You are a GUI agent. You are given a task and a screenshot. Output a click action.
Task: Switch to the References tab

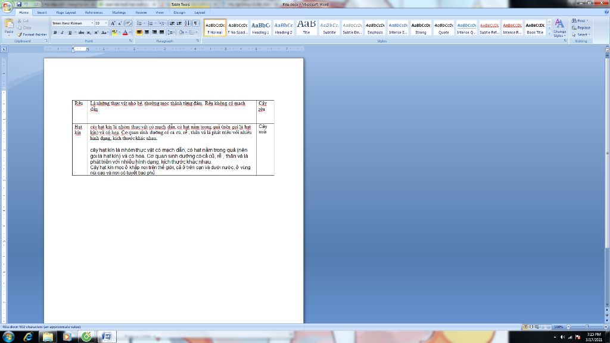[x=94, y=13]
